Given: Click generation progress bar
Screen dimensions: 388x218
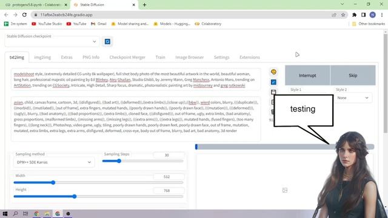Looking at the screenshot, I should click(x=284, y=147).
